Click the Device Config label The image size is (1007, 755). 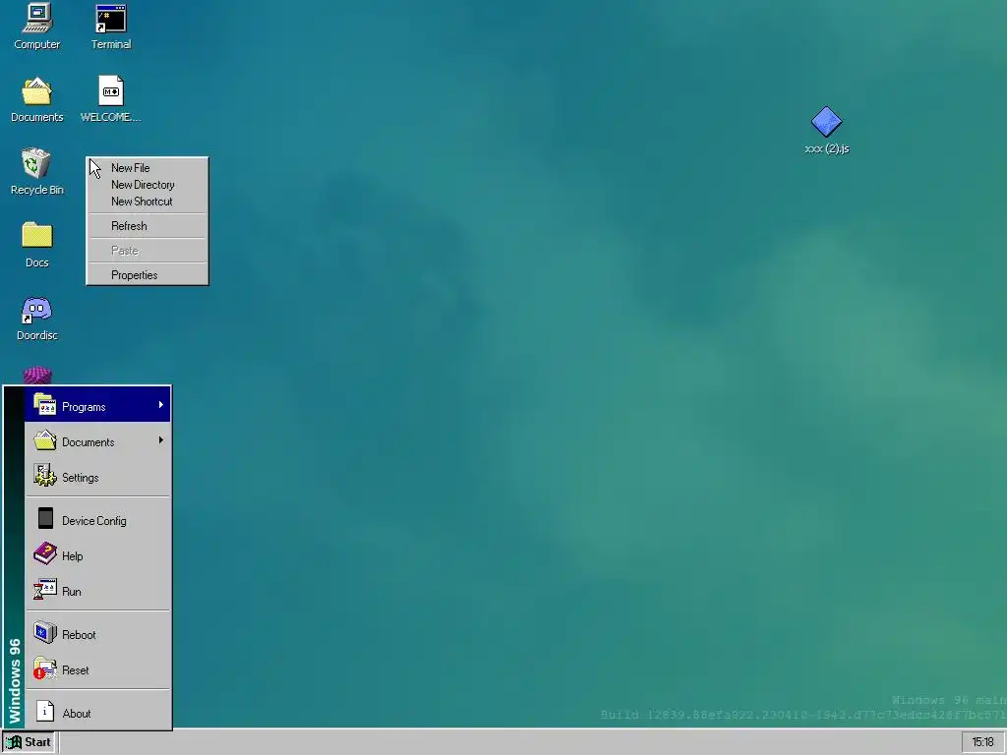click(x=94, y=521)
